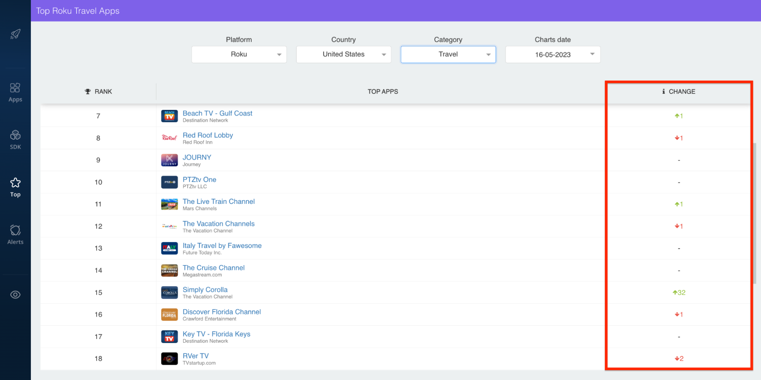This screenshot has width=761, height=380.
Task: Open the Charts date dropdown 16-05-2023
Action: [x=553, y=54]
